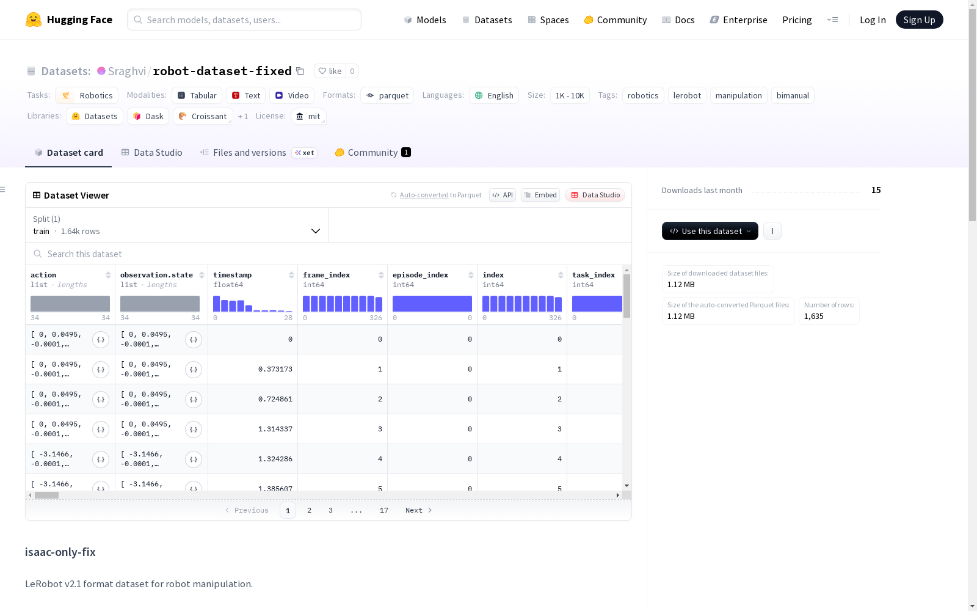Focus the models and datasets search box

coord(244,20)
